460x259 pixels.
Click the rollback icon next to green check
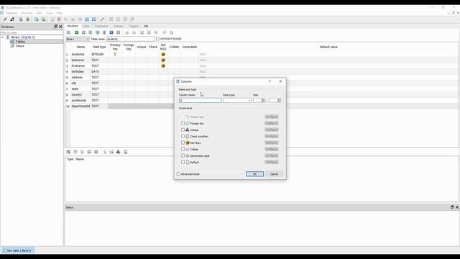[83, 32]
